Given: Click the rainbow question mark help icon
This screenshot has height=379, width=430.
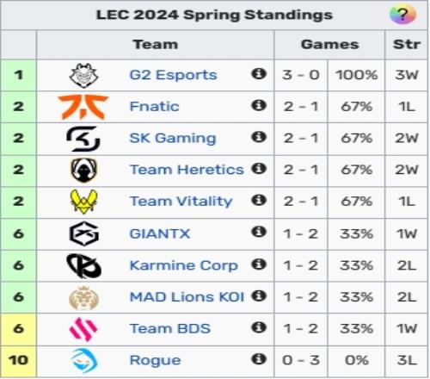Looking at the screenshot, I should pos(402,15).
